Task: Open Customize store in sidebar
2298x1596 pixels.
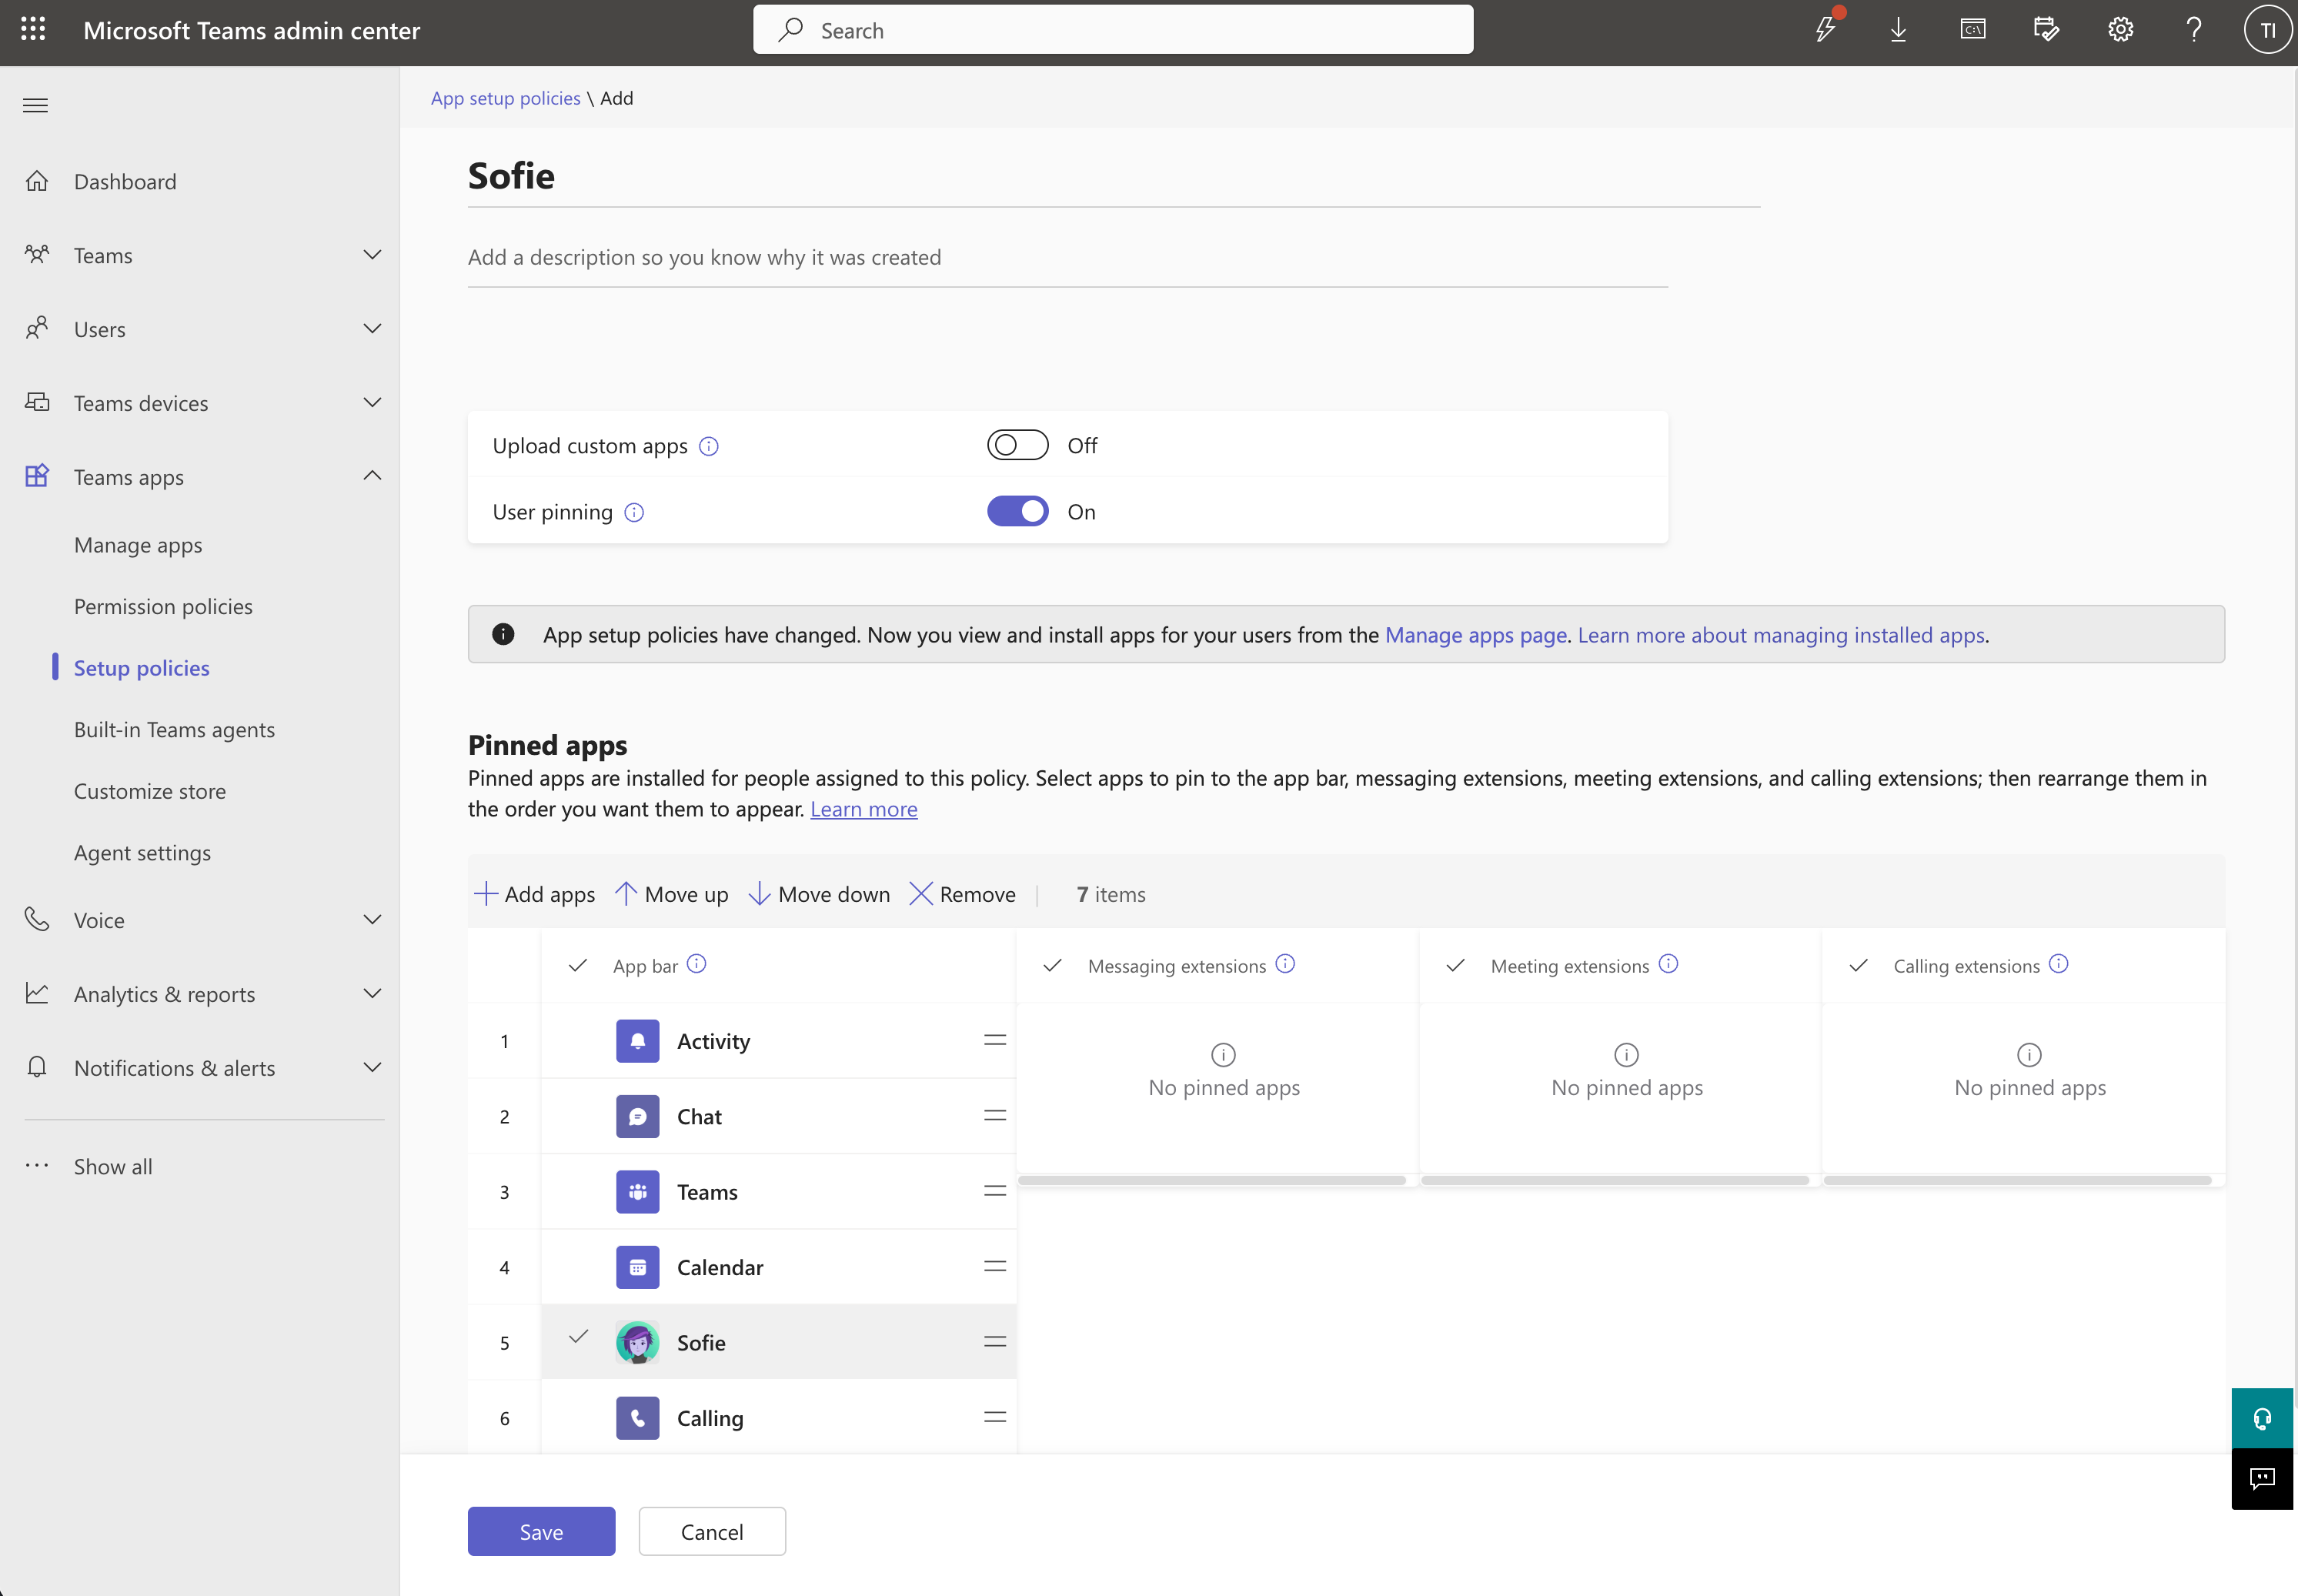Action: [x=150, y=791]
